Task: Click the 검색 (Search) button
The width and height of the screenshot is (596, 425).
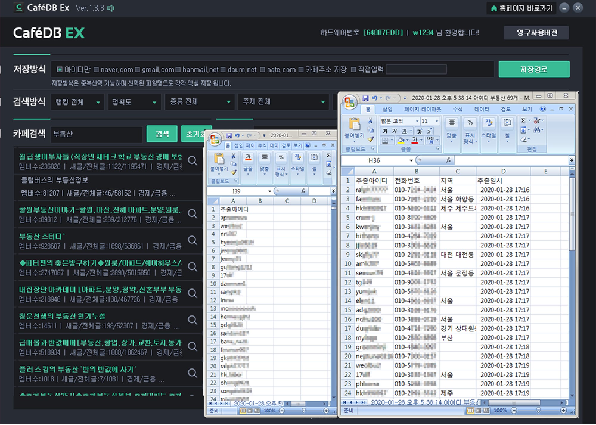Action: (162, 134)
